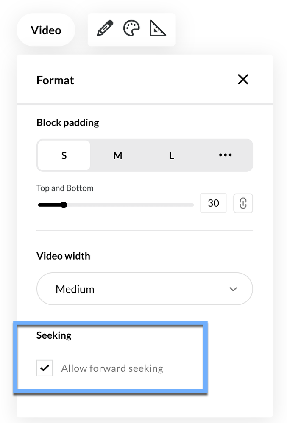
Task: Click the Block padding section heading
Action: tap(68, 123)
